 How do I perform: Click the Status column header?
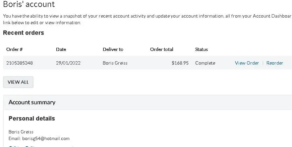pos(202,49)
